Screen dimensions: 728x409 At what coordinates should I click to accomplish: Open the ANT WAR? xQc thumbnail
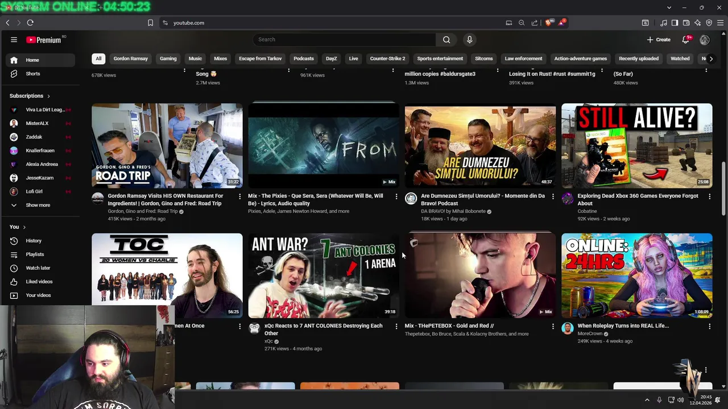coord(324,276)
